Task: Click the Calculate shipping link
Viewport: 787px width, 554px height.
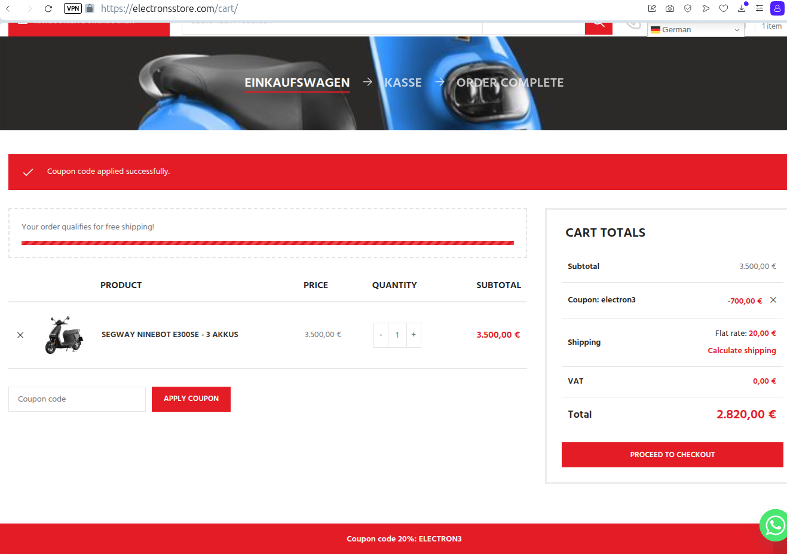Action: 742,351
